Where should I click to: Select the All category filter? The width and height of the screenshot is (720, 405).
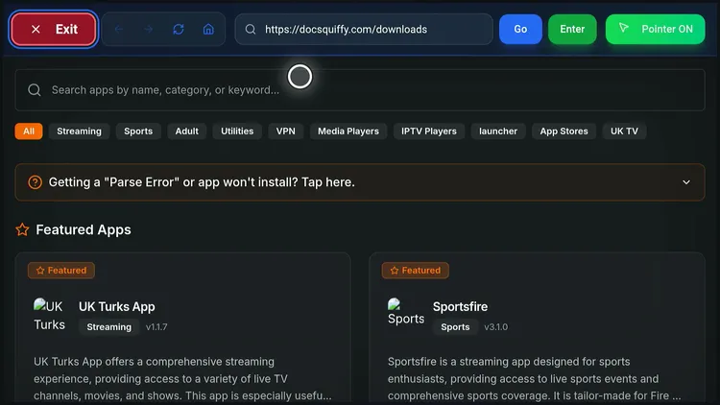tap(29, 131)
